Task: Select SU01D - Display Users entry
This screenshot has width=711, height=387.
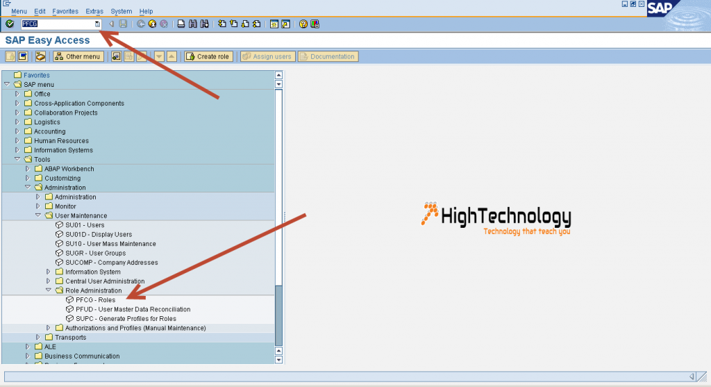Action: pyautogui.click(x=99, y=235)
